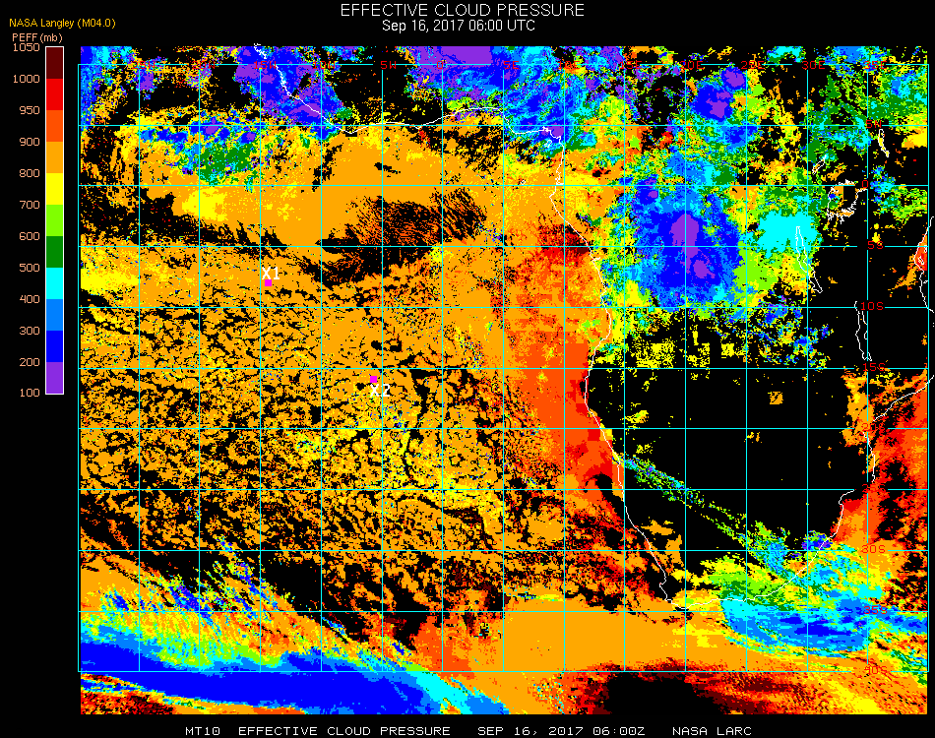Viewport: 935px width, 738px height.
Task: Select the orange-red 900-950 mb legend swatch
Action: click(x=55, y=126)
